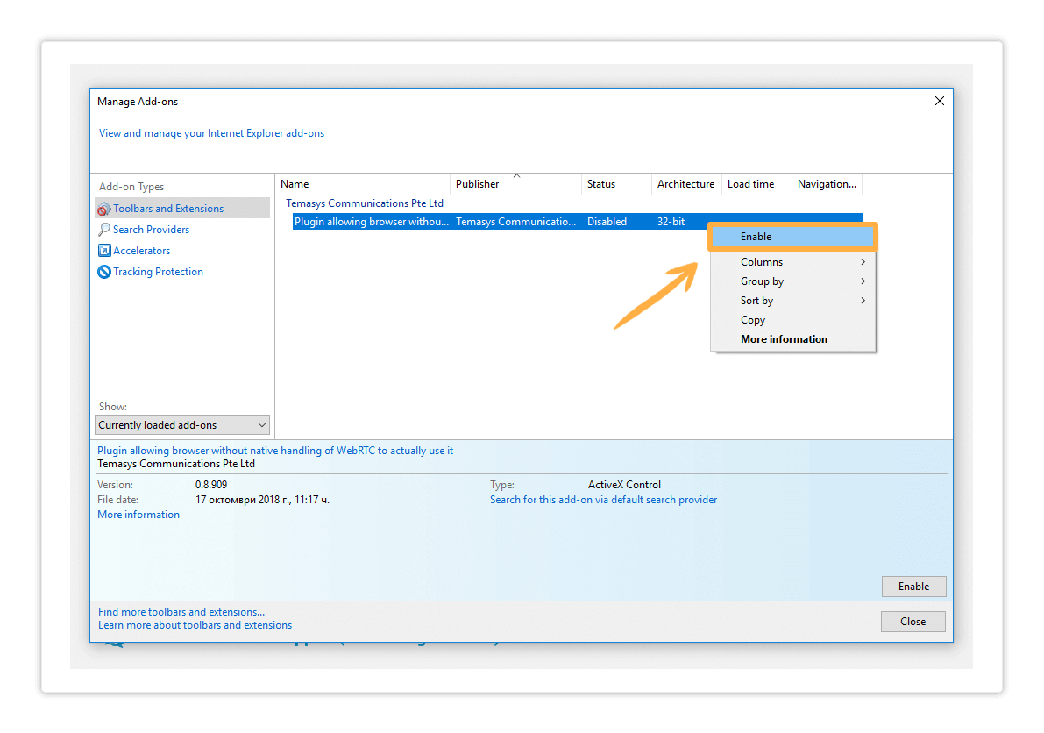Open More information link in details pane
Viewport: 1044px width, 733px height.
[x=138, y=515]
